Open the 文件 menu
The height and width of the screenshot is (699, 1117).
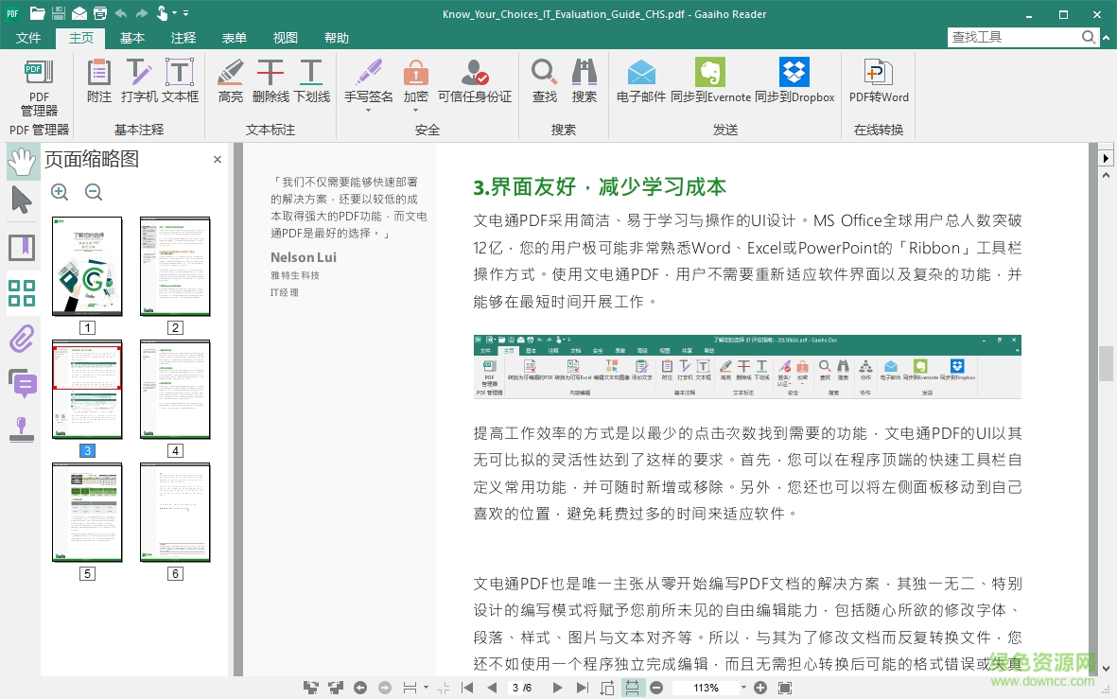pos(28,38)
